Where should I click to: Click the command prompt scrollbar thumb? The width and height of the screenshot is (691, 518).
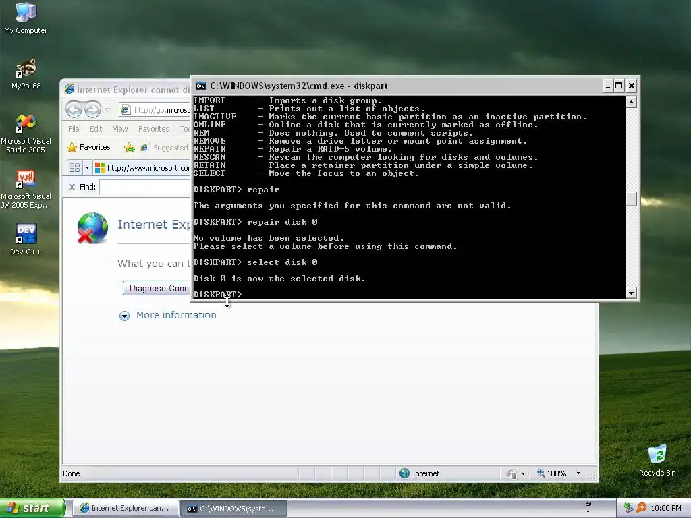pos(631,199)
